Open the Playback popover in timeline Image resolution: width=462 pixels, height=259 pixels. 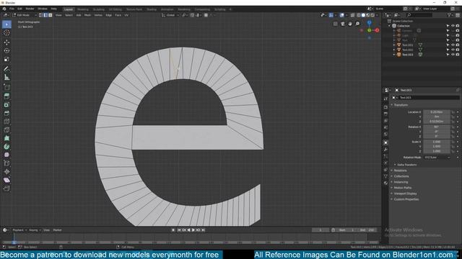(19, 230)
